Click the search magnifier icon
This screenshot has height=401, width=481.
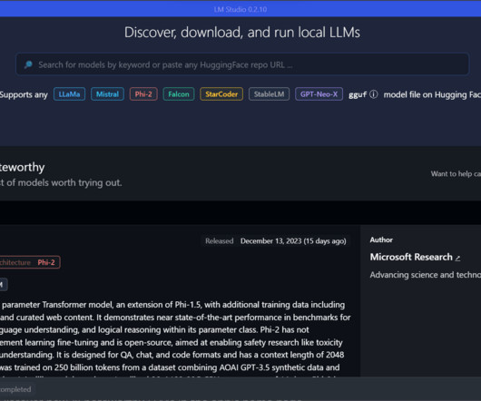[x=28, y=64]
